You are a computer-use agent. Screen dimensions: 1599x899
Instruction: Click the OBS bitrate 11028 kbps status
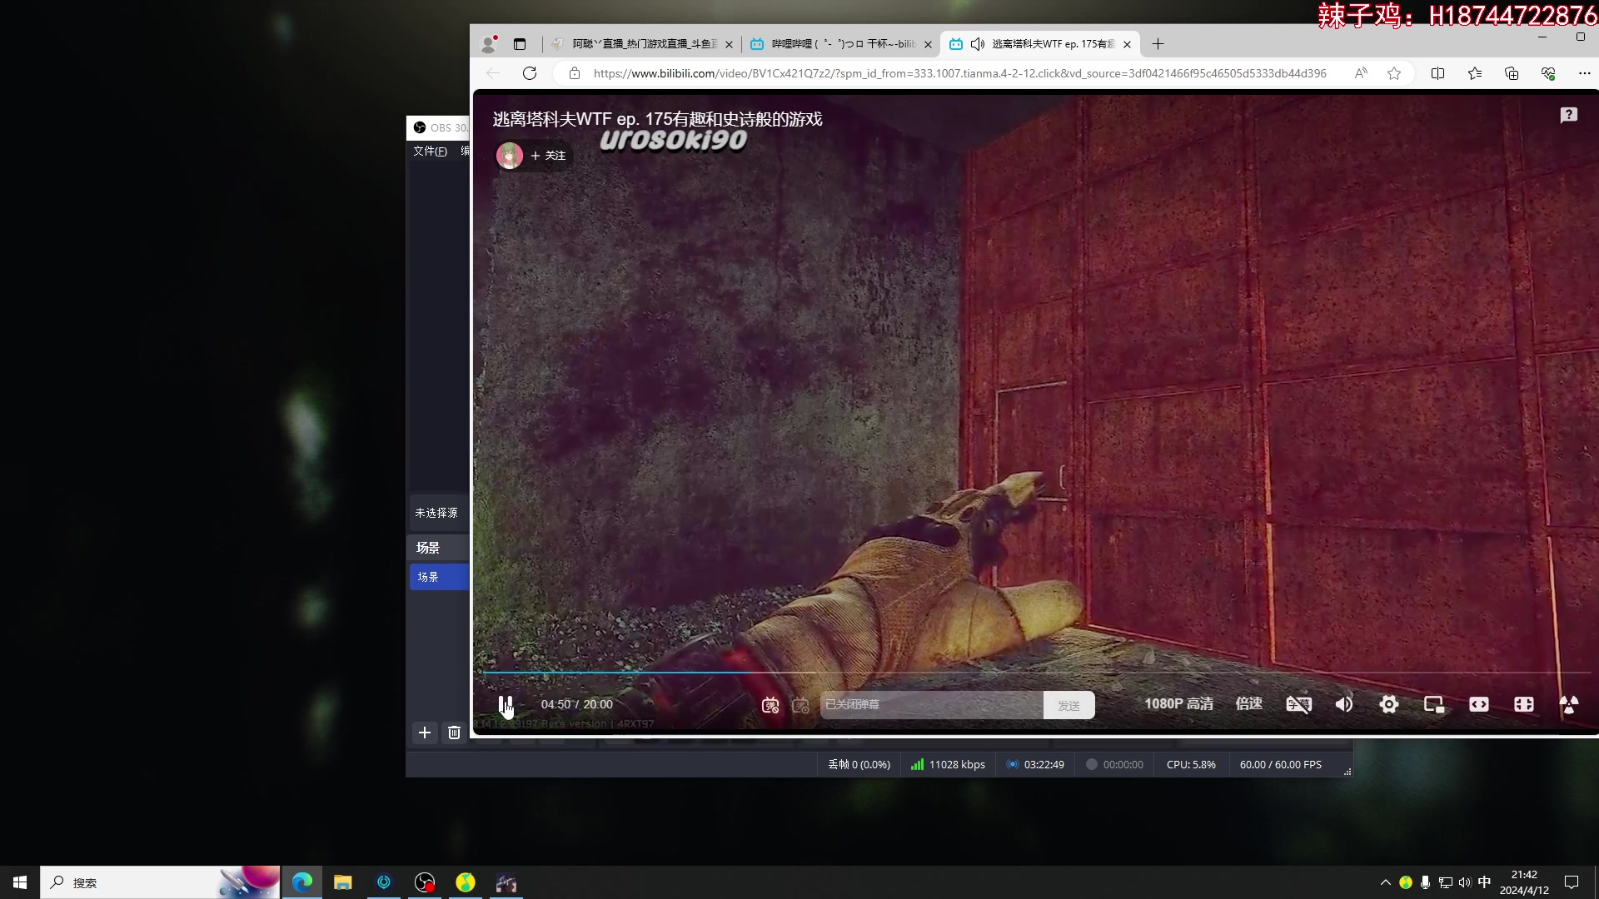pyautogui.click(x=948, y=764)
